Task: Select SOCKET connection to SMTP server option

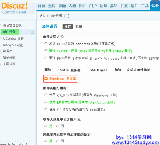Action: [x=46, y=51]
